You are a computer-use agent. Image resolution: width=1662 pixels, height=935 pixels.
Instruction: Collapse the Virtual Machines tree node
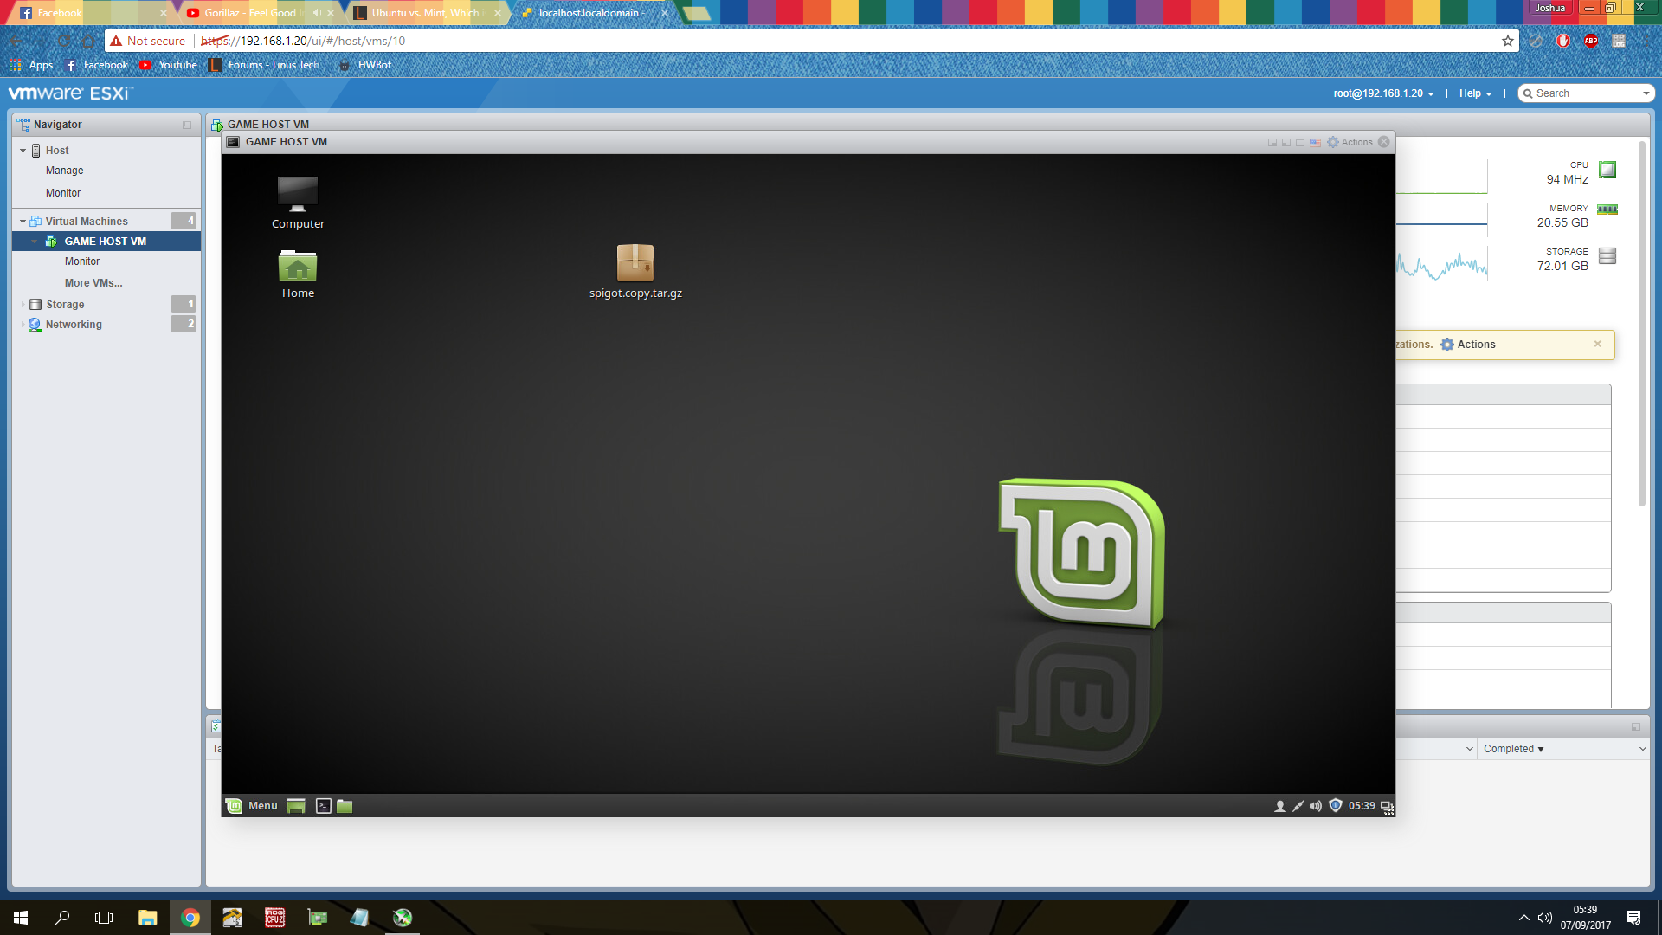[23, 222]
